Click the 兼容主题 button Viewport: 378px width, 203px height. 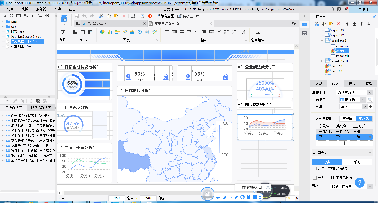point(165,16)
